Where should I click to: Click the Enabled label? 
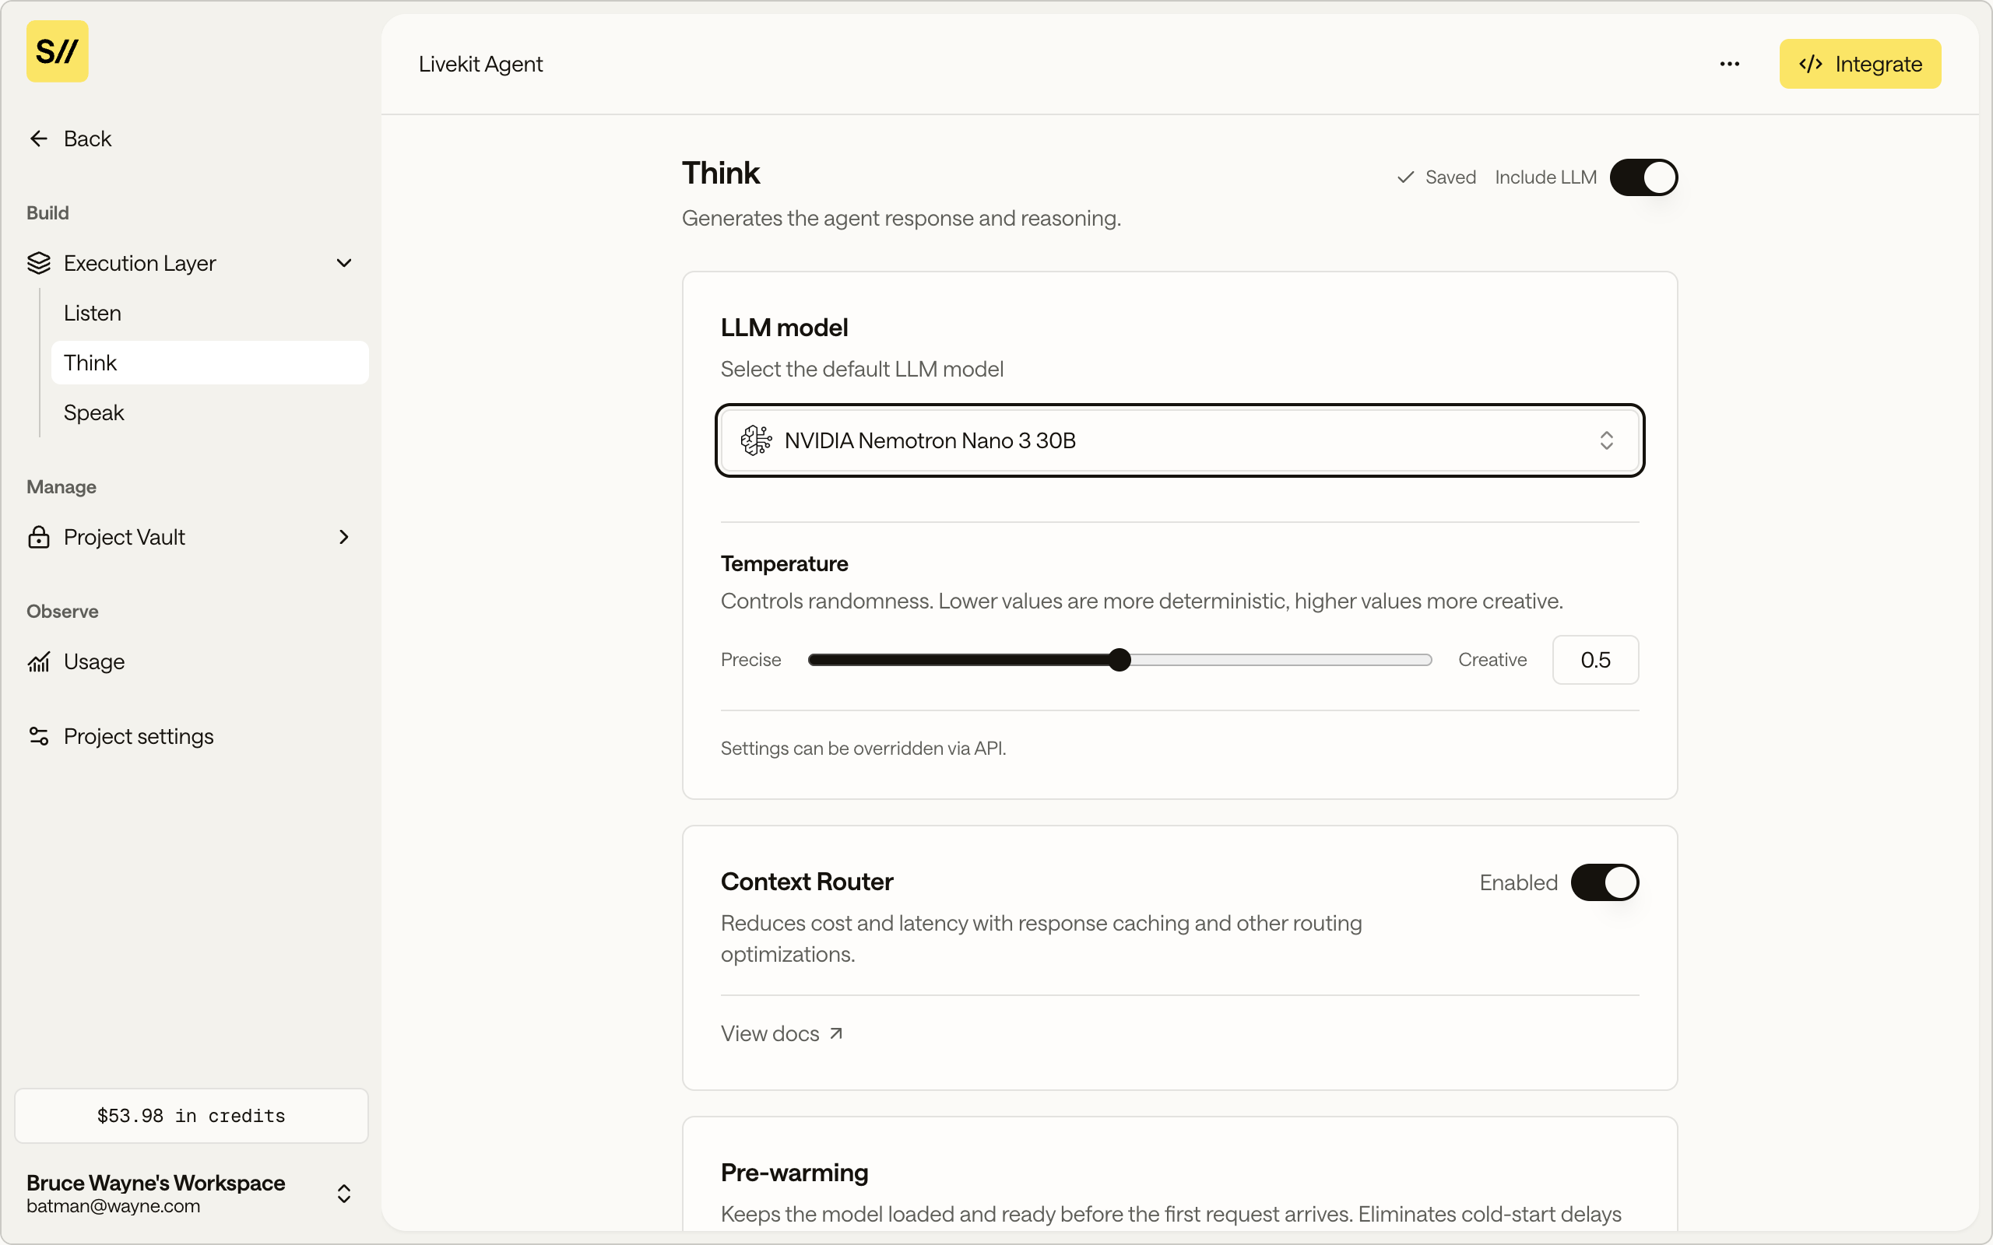coord(1519,882)
